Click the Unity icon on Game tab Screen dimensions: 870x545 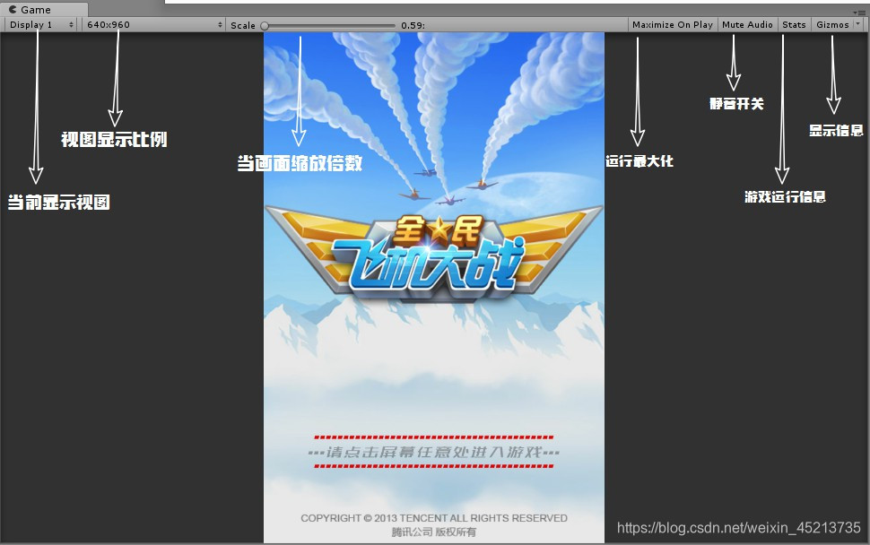pos(13,10)
